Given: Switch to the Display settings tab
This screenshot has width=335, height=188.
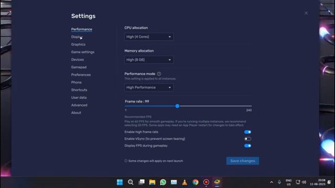Looking at the screenshot, I should point(77,37).
